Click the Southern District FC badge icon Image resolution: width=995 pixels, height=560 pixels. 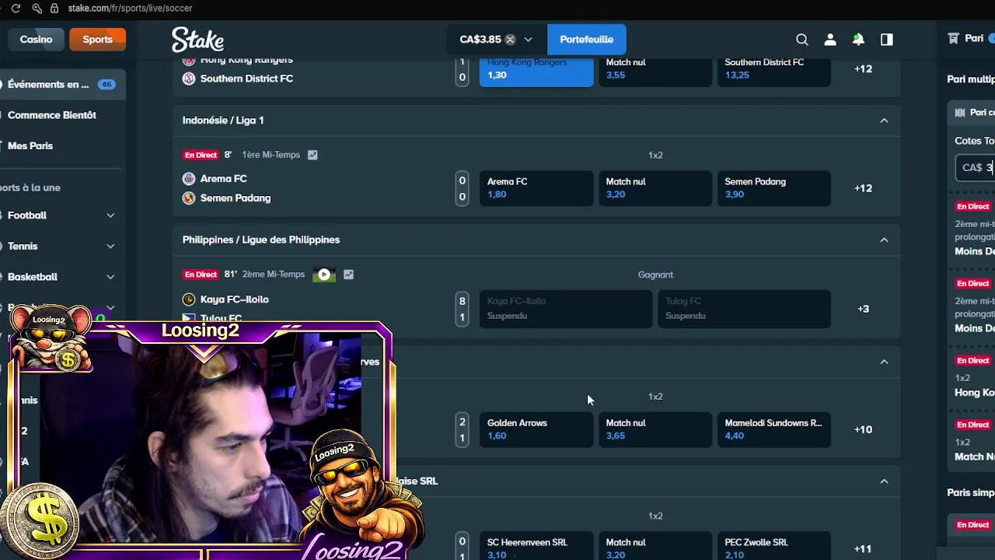click(188, 79)
